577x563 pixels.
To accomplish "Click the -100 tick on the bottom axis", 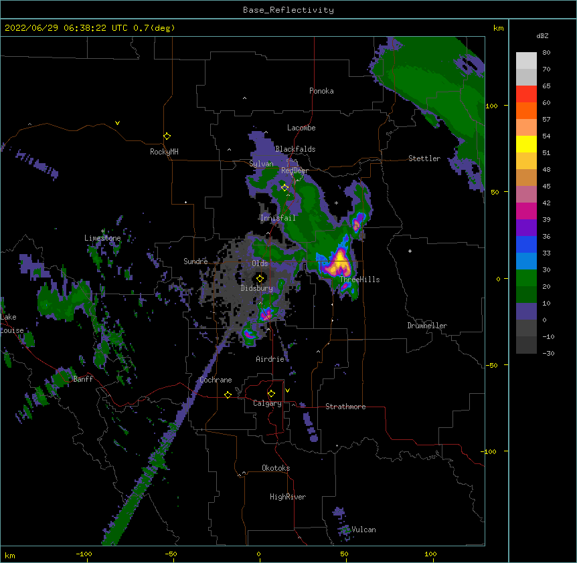I will tap(84, 554).
